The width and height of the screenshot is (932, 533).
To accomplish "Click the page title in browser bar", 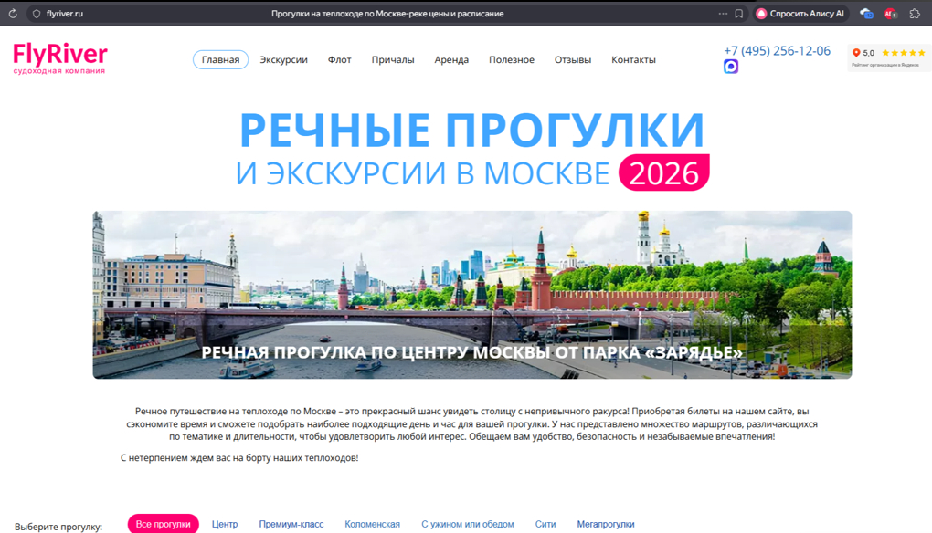I will pos(387,14).
